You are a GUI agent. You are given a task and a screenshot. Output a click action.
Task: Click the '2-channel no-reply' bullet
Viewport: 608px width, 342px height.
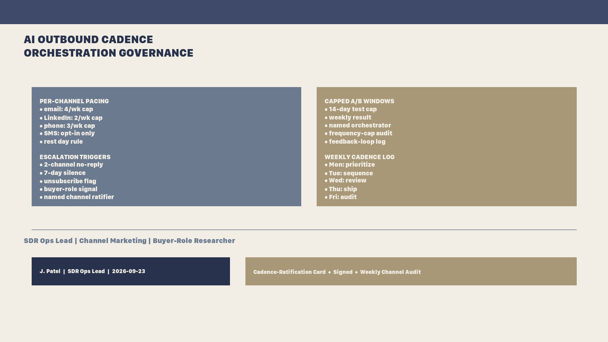(71, 165)
